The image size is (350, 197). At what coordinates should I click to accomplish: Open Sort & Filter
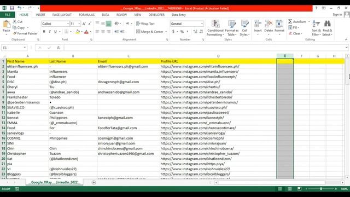click(x=316, y=28)
